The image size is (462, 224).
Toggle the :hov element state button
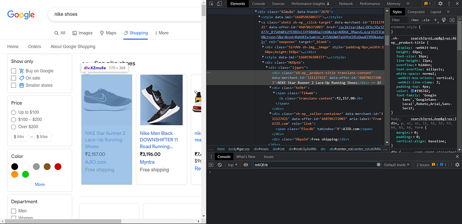click(x=415, y=20)
